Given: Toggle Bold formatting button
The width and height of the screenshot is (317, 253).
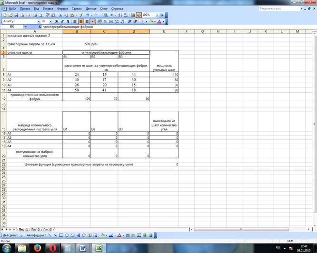Looking at the screenshot, I should (57, 21).
